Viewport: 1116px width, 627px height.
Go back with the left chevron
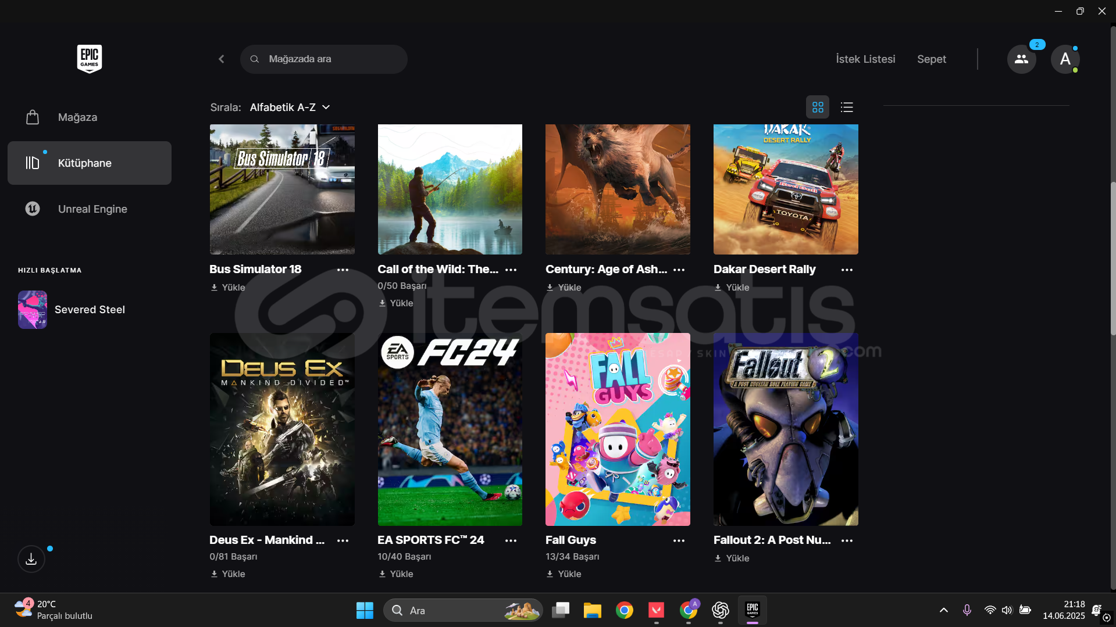click(x=222, y=59)
